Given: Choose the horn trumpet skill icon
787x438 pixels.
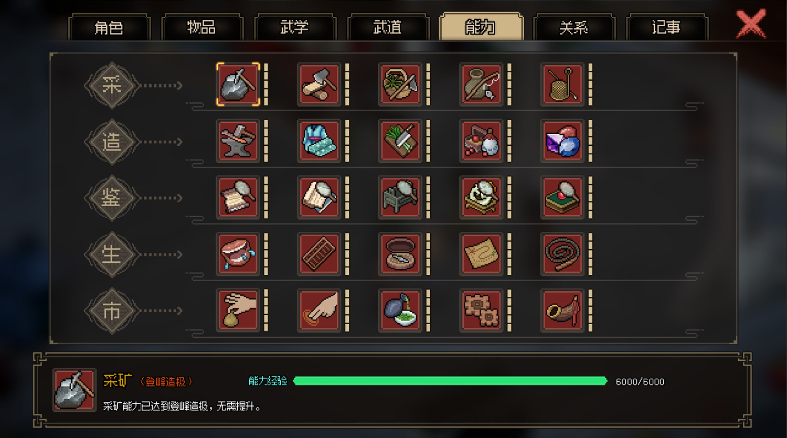Looking at the screenshot, I should [x=562, y=311].
